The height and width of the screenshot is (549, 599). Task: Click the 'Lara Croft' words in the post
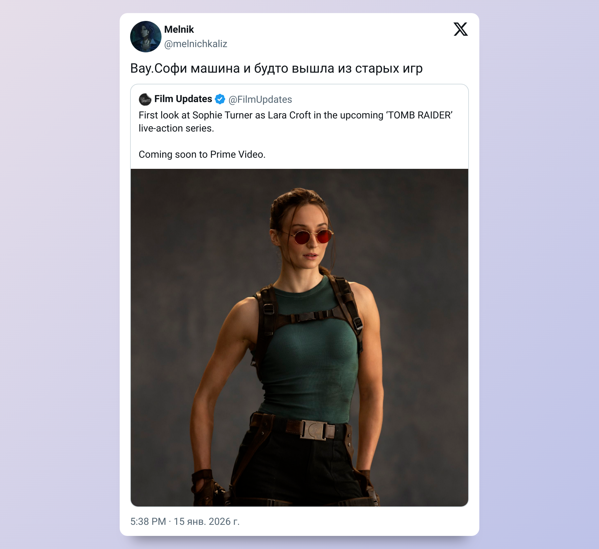tap(289, 115)
